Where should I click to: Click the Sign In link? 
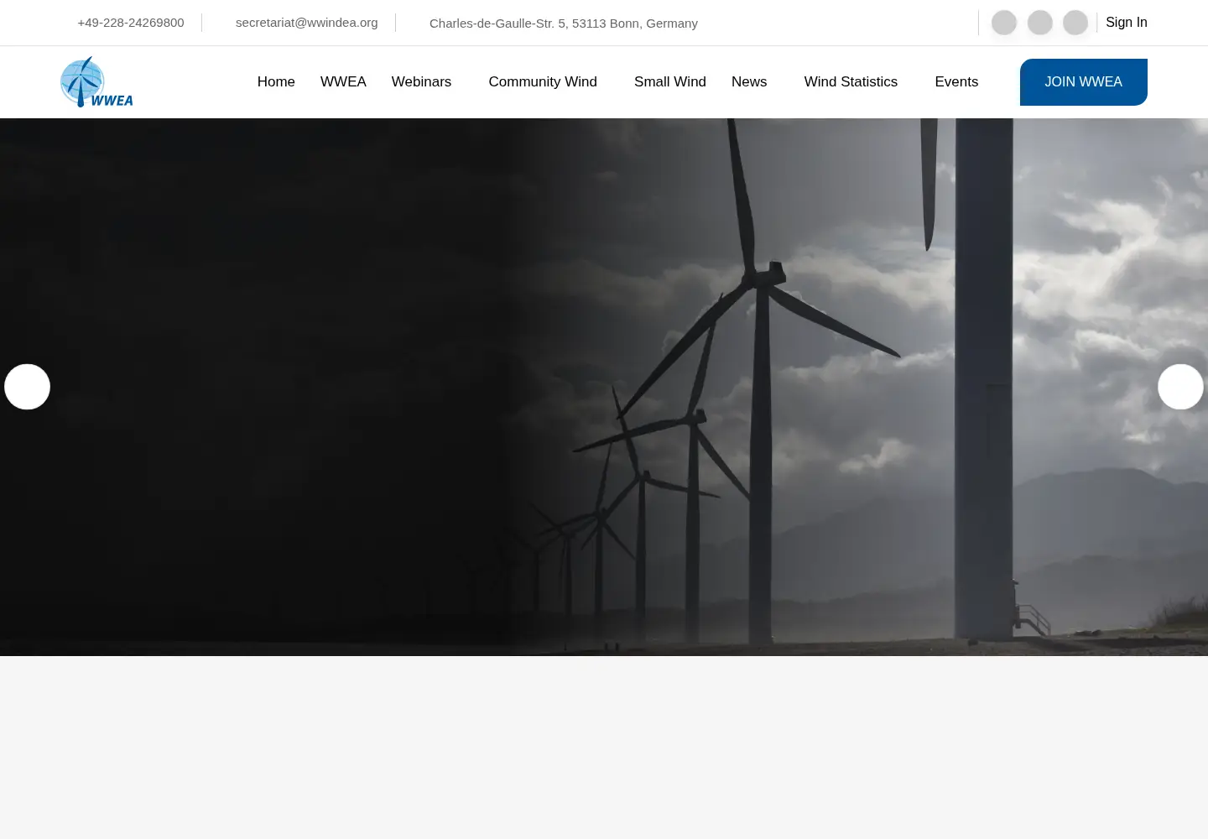[x=1127, y=23]
